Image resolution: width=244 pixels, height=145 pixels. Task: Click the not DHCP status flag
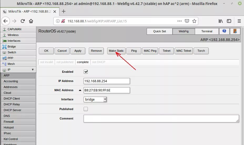99,62
